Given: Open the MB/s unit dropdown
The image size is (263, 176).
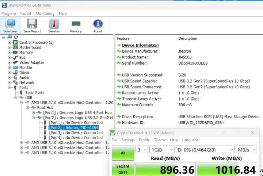Looking at the screenshot, I should [x=246, y=149].
